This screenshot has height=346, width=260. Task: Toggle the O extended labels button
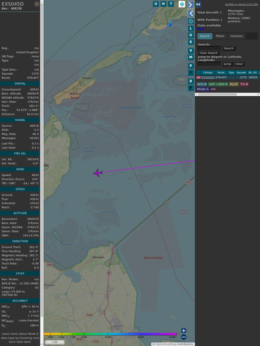pos(191,35)
